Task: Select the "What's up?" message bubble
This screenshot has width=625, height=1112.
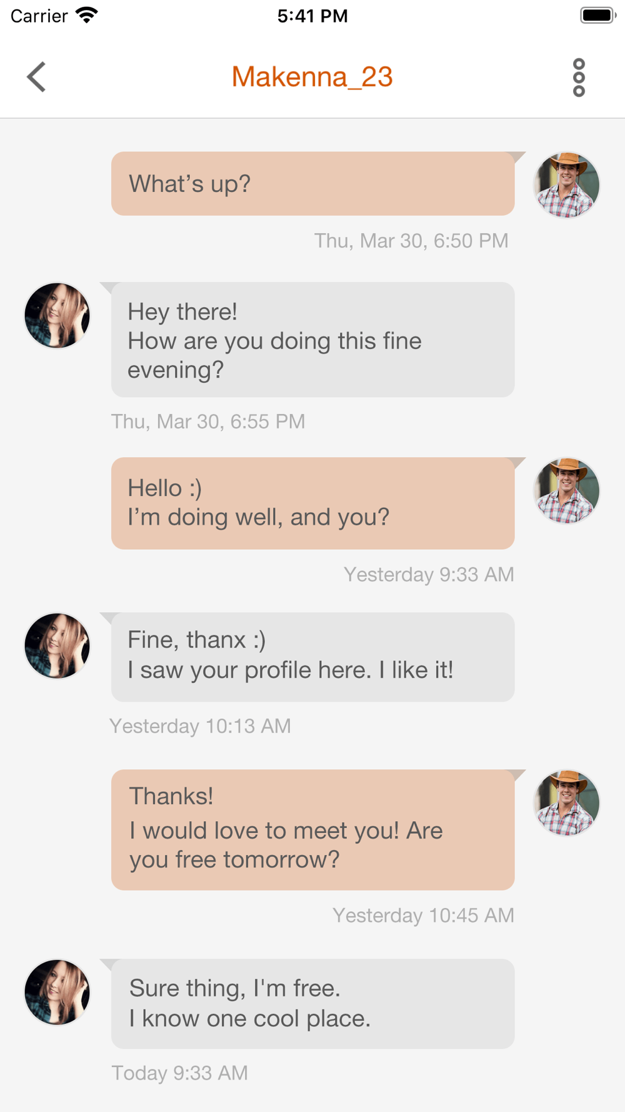Action: (312, 184)
